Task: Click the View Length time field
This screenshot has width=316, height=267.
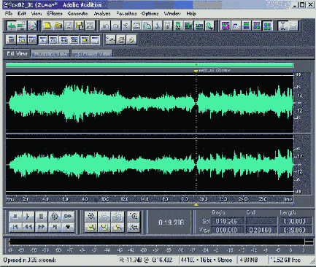Action: (x=296, y=230)
